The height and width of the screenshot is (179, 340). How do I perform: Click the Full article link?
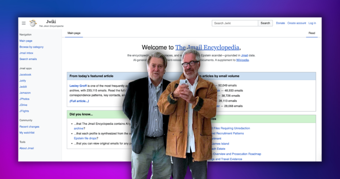[x=79, y=101]
